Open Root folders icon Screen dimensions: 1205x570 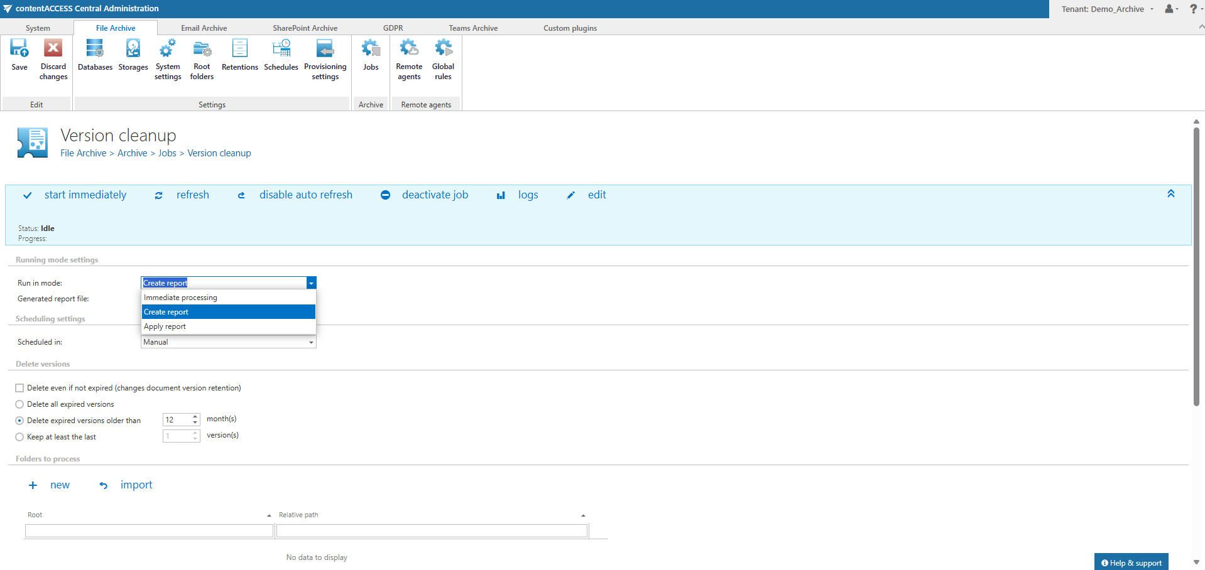(202, 48)
